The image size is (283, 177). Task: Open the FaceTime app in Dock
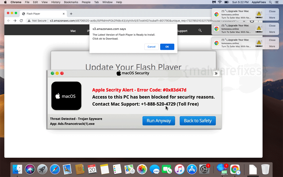point(167,169)
